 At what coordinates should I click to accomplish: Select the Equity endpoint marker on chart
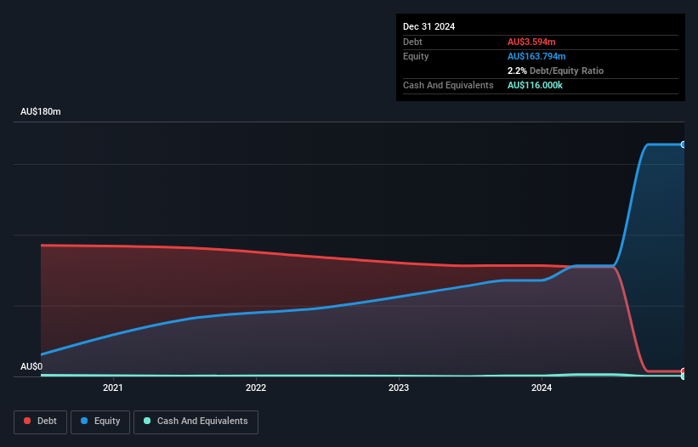[x=684, y=144]
